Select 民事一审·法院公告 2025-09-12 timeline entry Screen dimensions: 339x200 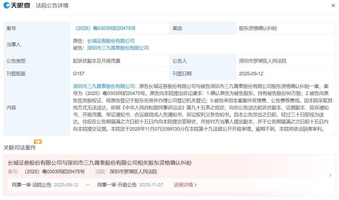pyautogui.click(x=45, y=185)
